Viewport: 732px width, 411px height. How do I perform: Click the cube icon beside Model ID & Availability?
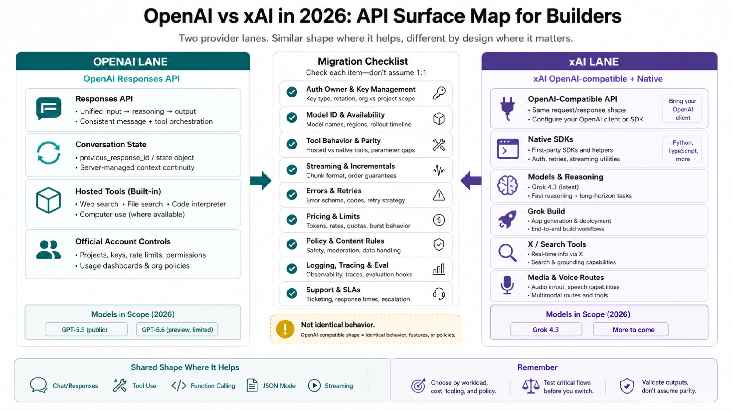click(439, 119)
